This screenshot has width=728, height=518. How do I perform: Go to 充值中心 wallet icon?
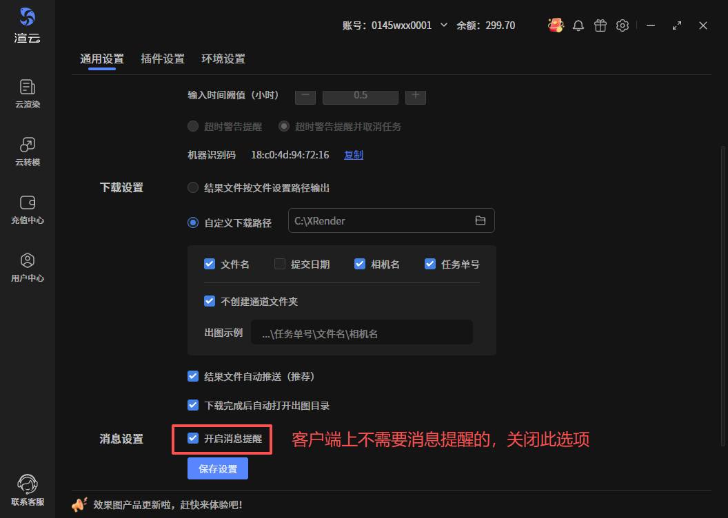(28, 203)
